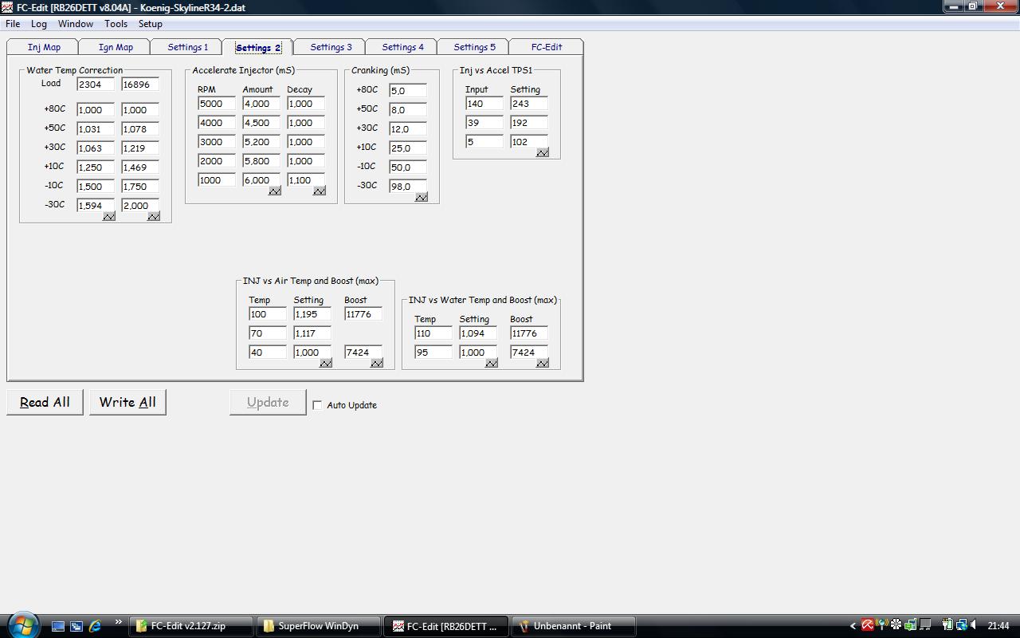
Task: Open graph icon under Water Temp Boost column
Action: [x=543, y=363]
